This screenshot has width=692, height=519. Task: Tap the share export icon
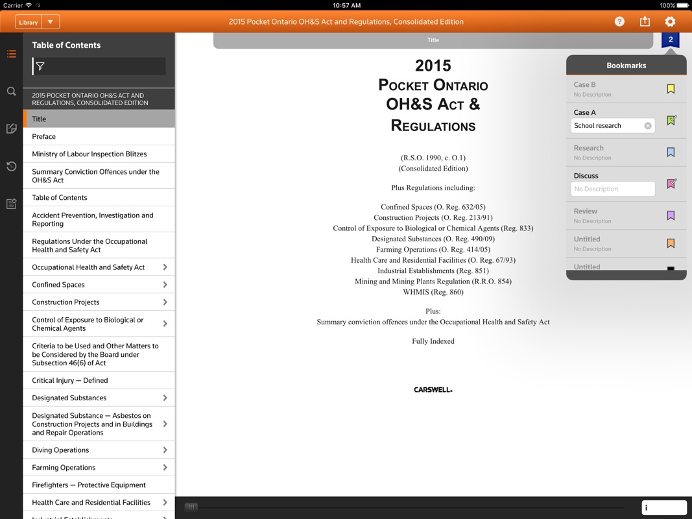645,21
